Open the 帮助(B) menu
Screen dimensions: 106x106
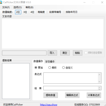click(x=29, y=7)
